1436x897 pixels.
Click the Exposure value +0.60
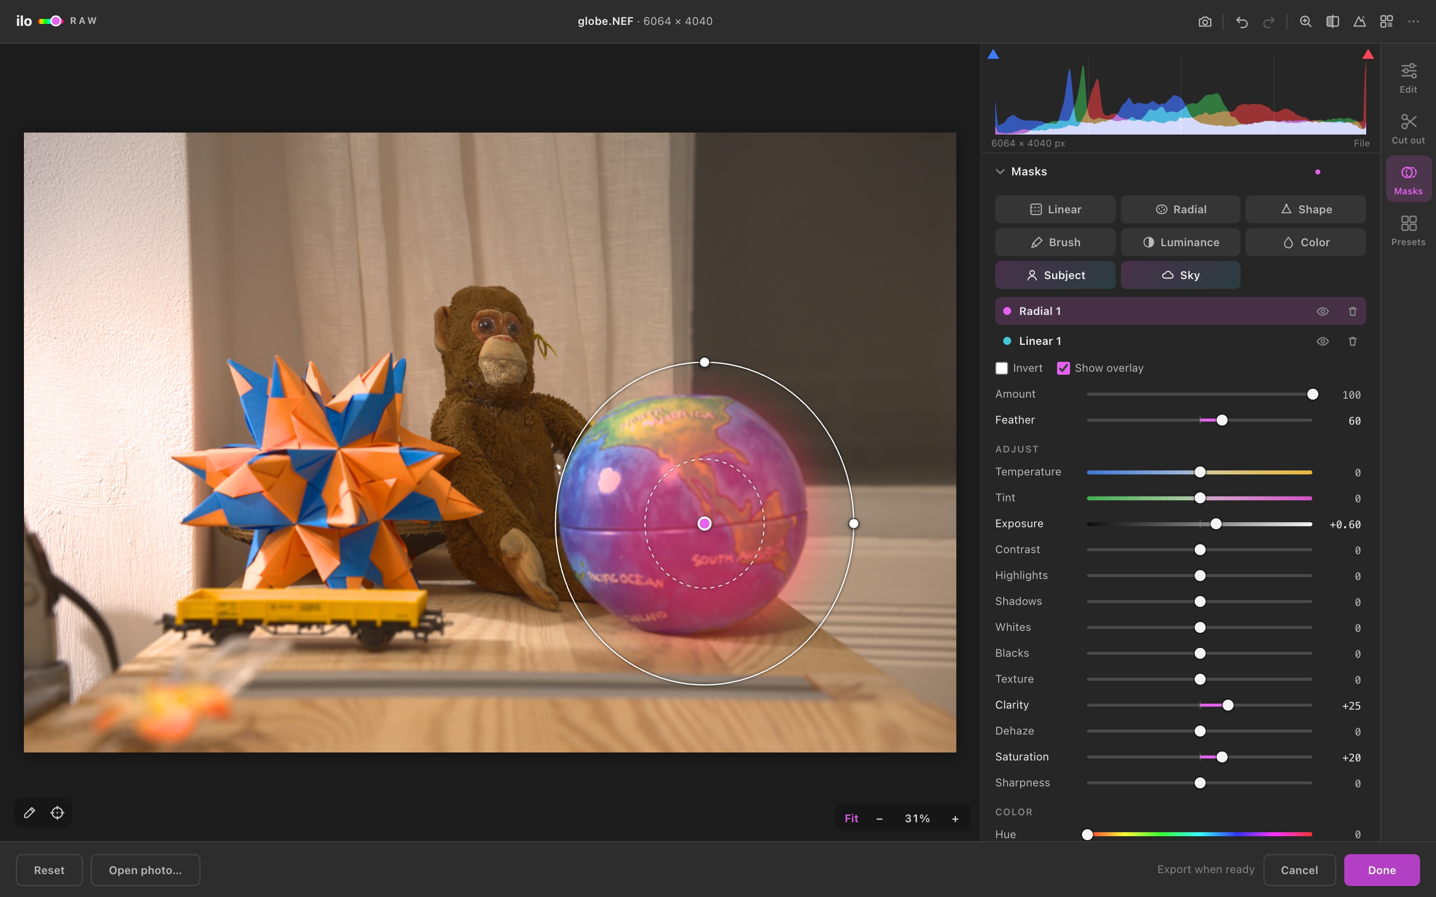coord(1345,524)
